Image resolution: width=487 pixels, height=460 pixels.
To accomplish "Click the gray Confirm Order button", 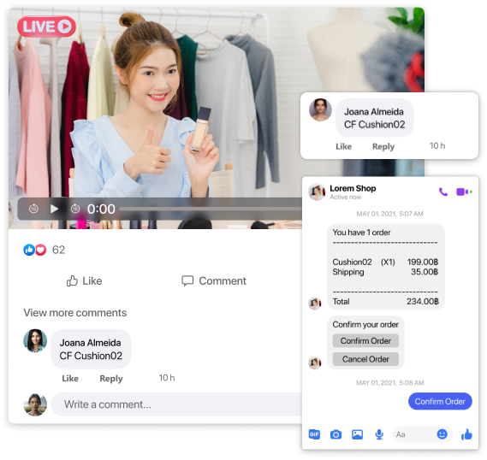I will [x=365, y=341].
